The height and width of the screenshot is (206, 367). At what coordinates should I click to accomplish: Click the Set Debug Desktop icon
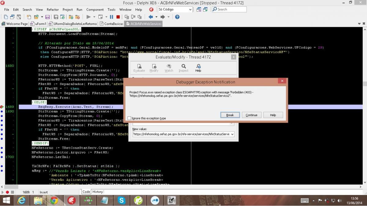(206, 9)
